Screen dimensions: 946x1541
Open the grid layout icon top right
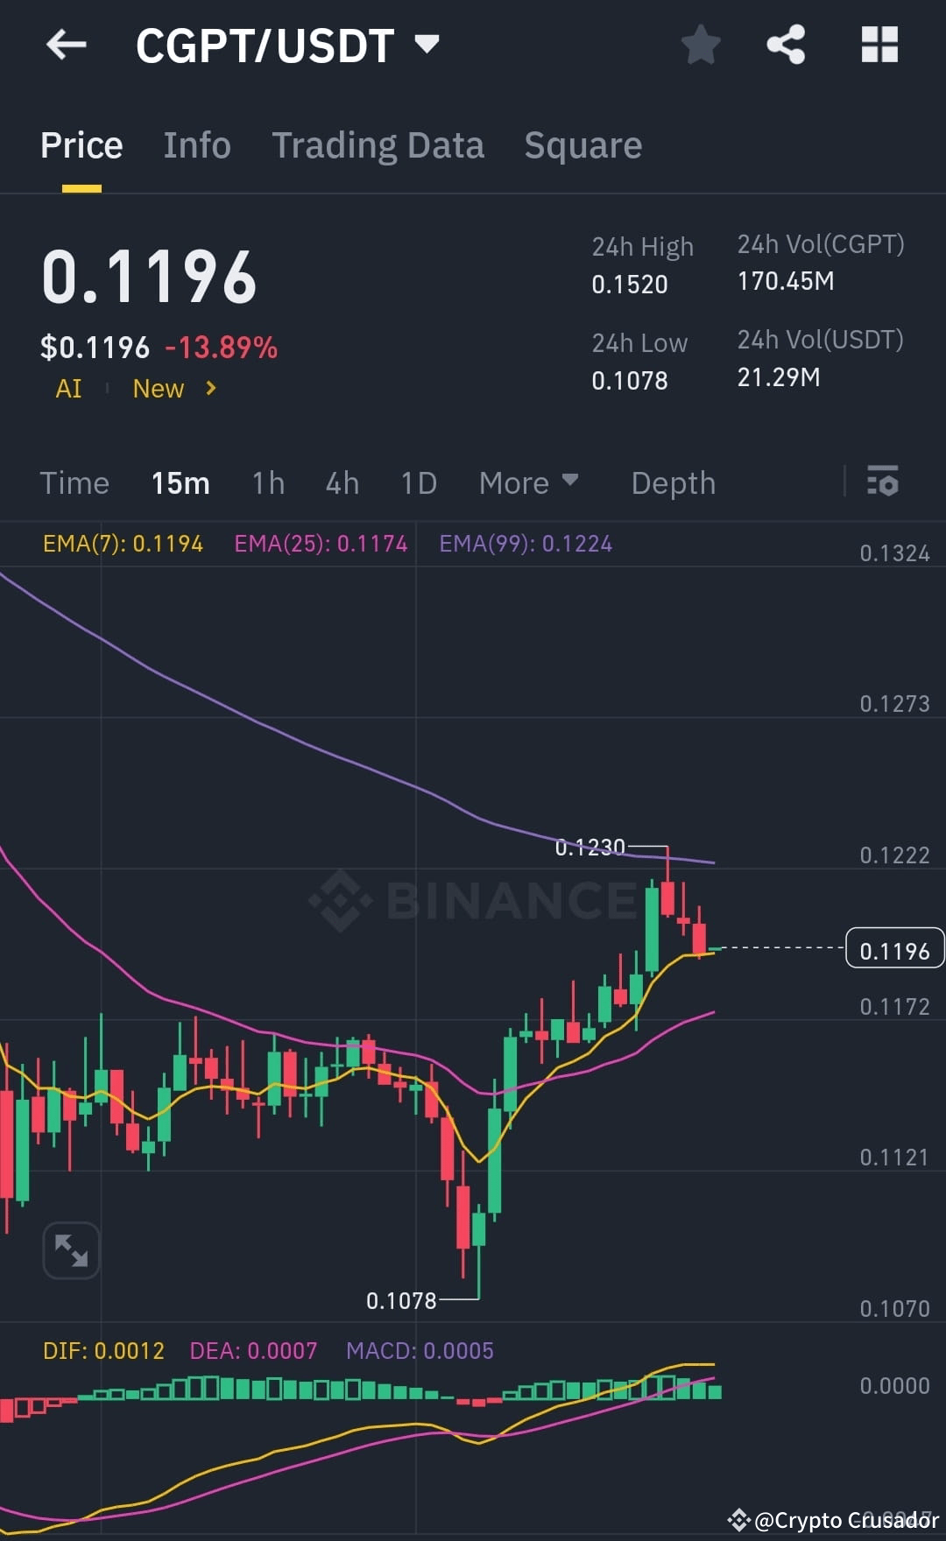click(879, 46)
